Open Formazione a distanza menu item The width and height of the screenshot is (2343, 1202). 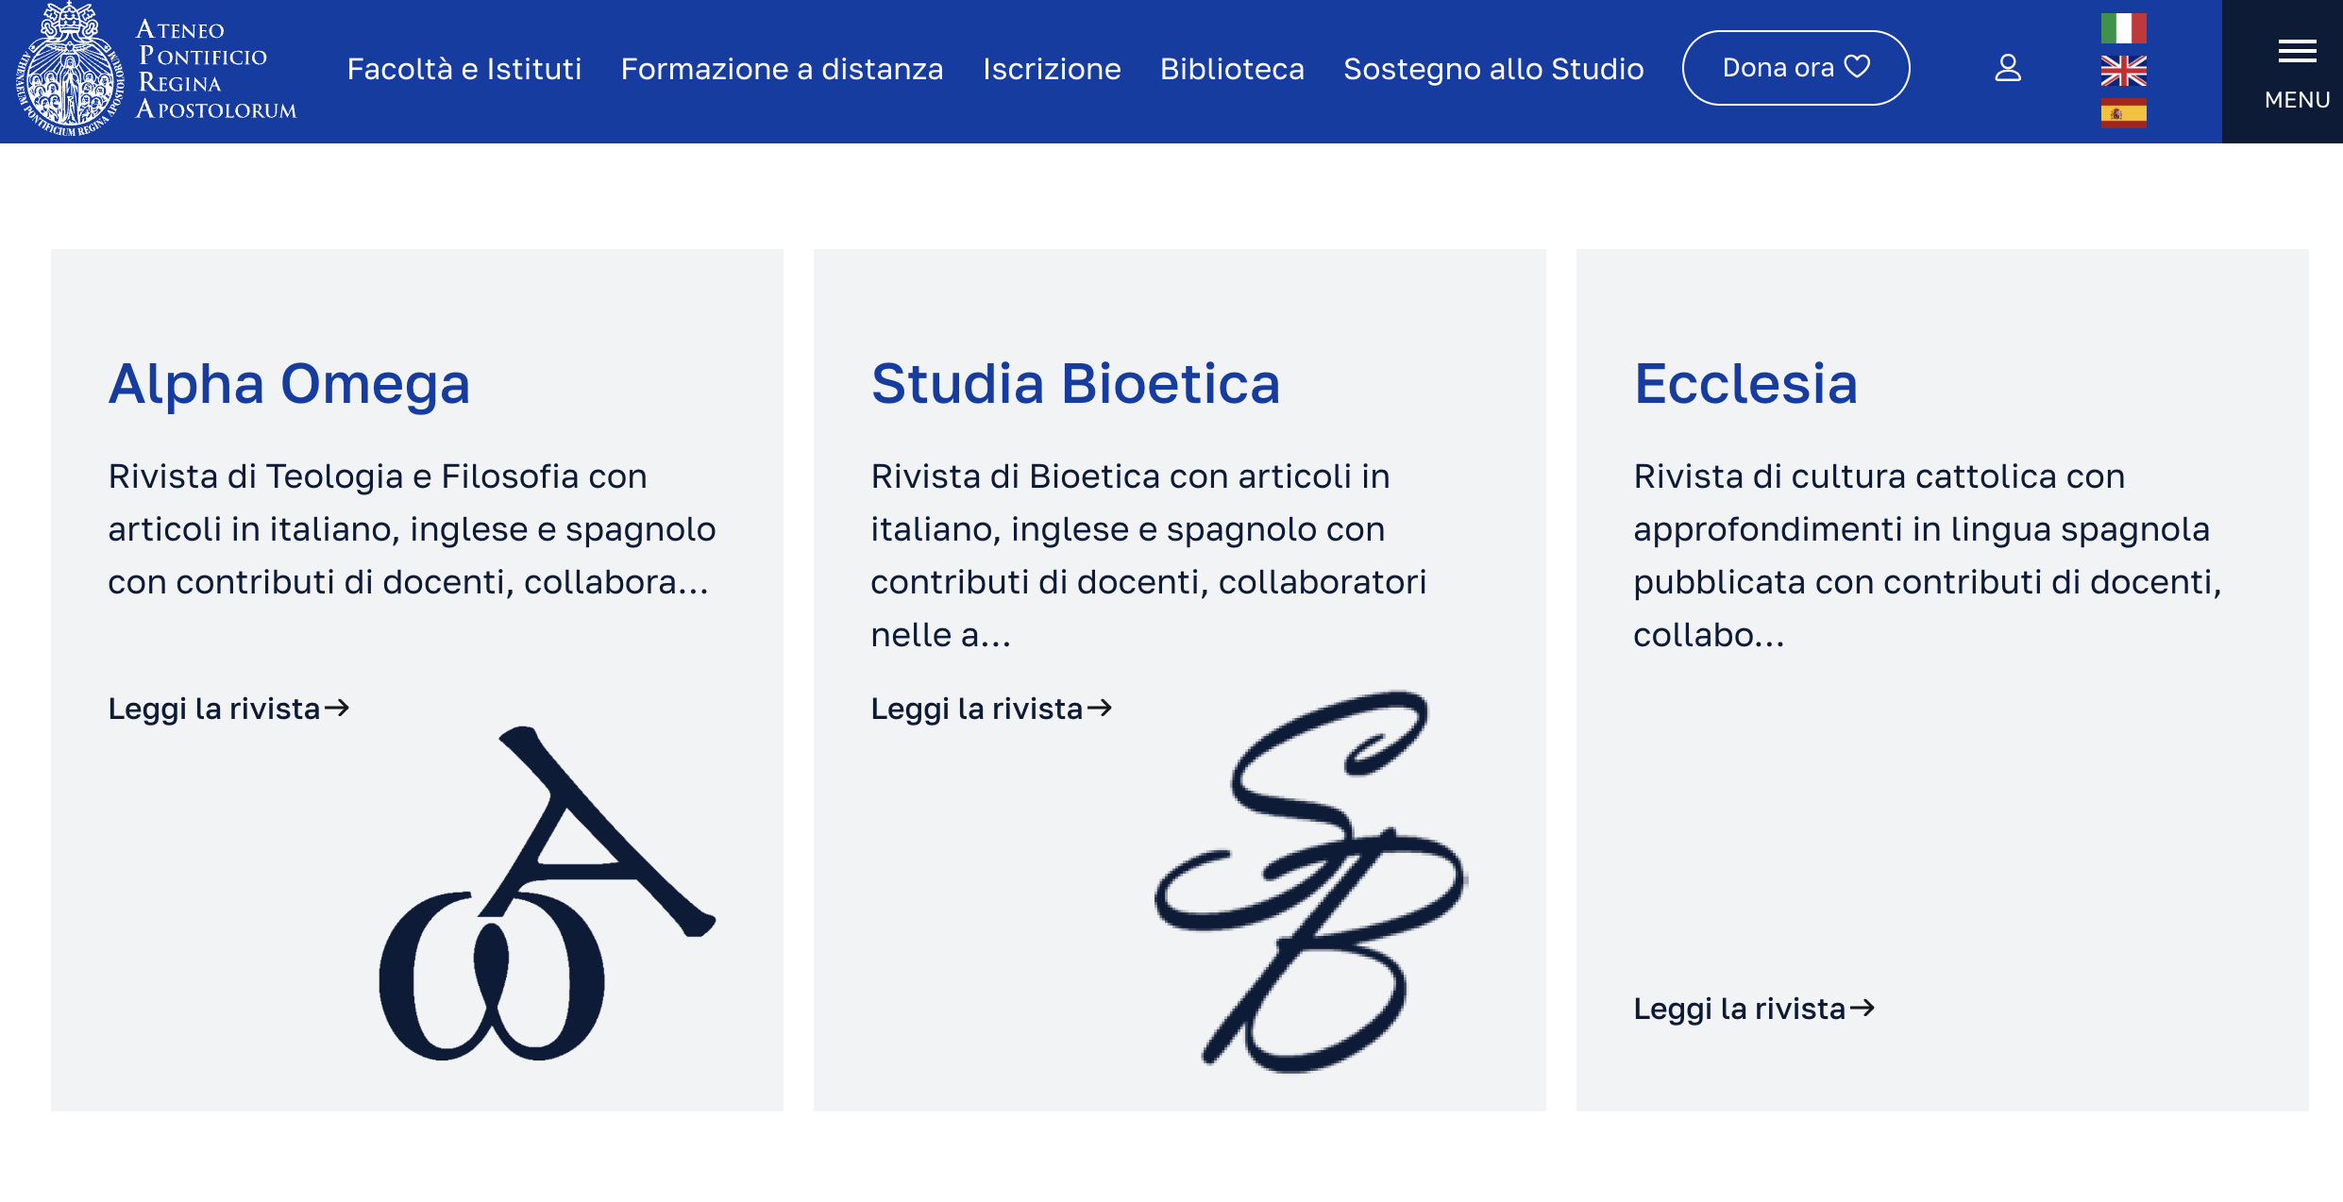coord(782,69)
